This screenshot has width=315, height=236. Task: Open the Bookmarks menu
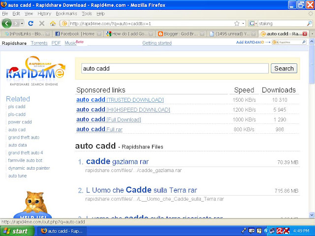pyautogui.click(x=66, y=14)
